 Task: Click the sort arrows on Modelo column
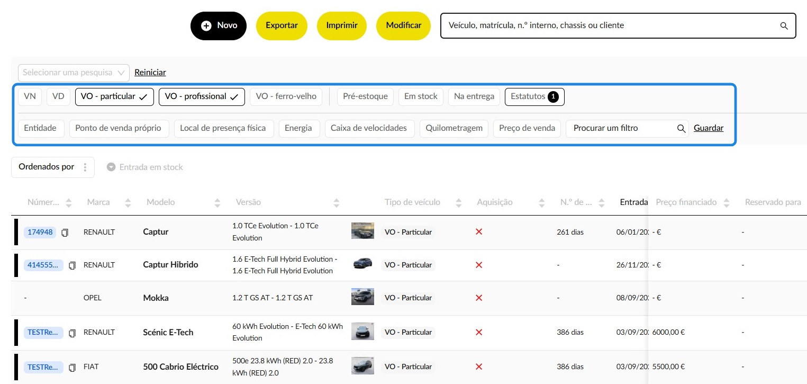point(217,202)
